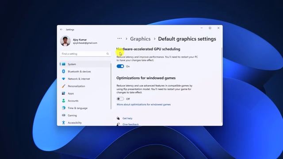Navigate back to Graphics breadcrumb
The width and height of the screenshot is (283, 159).
click(x=140, y=39)
